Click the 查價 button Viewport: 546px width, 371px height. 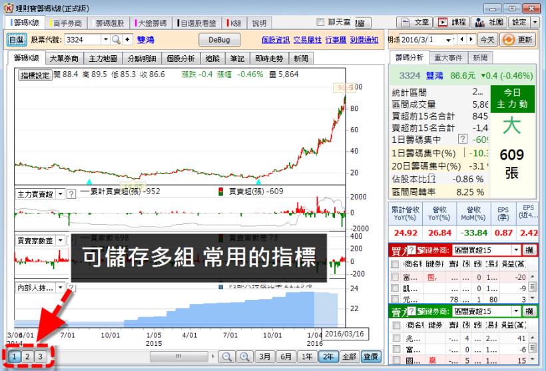click(x=370, y=356)
